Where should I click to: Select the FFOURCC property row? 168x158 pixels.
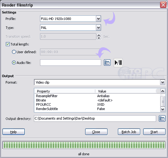pos(97,105)
